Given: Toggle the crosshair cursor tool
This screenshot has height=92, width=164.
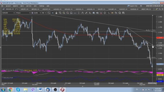Looking at the screenshot, I should click(109, 13).
